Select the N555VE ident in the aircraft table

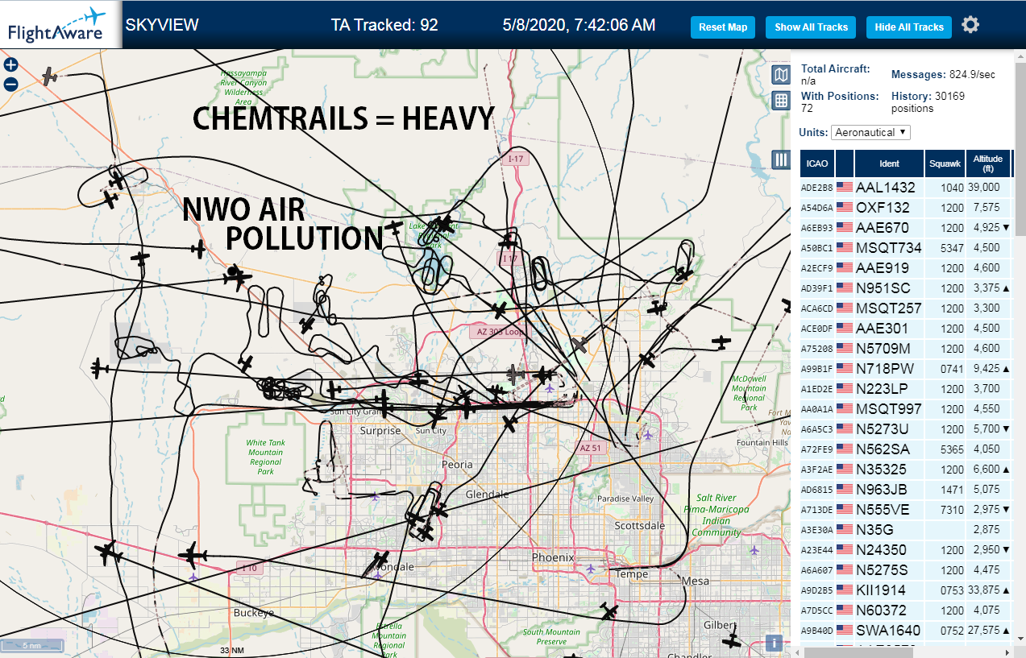883,509
